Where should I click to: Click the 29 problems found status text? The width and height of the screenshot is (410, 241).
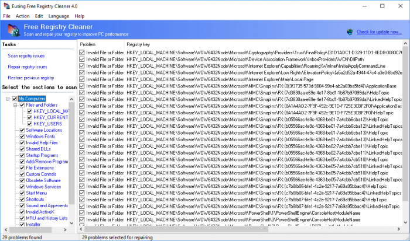point(22,237)
